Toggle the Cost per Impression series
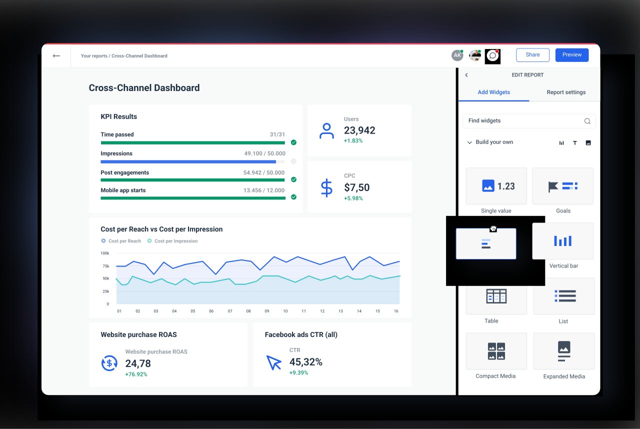The image size is (640, 429). coord(172,240)
